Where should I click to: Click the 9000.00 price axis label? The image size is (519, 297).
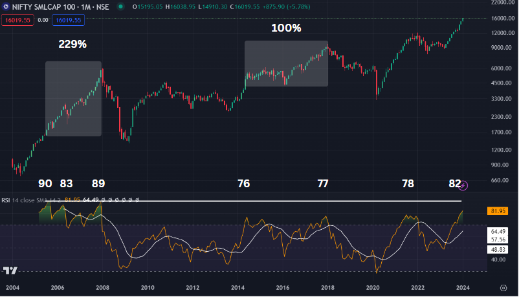tap(502, 48)
